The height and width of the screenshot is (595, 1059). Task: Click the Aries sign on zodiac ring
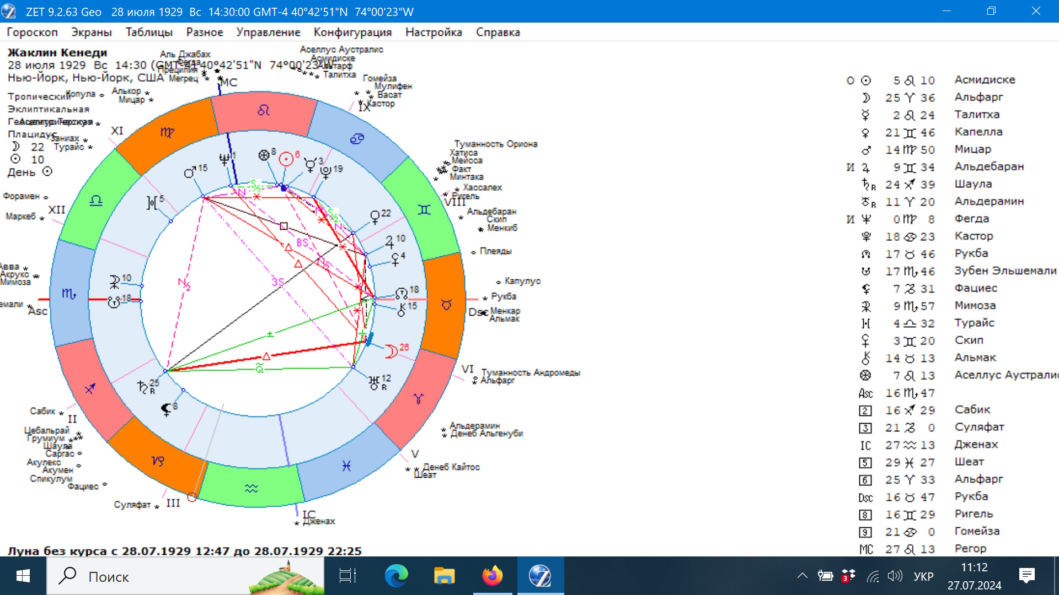(x=418, y=399)
